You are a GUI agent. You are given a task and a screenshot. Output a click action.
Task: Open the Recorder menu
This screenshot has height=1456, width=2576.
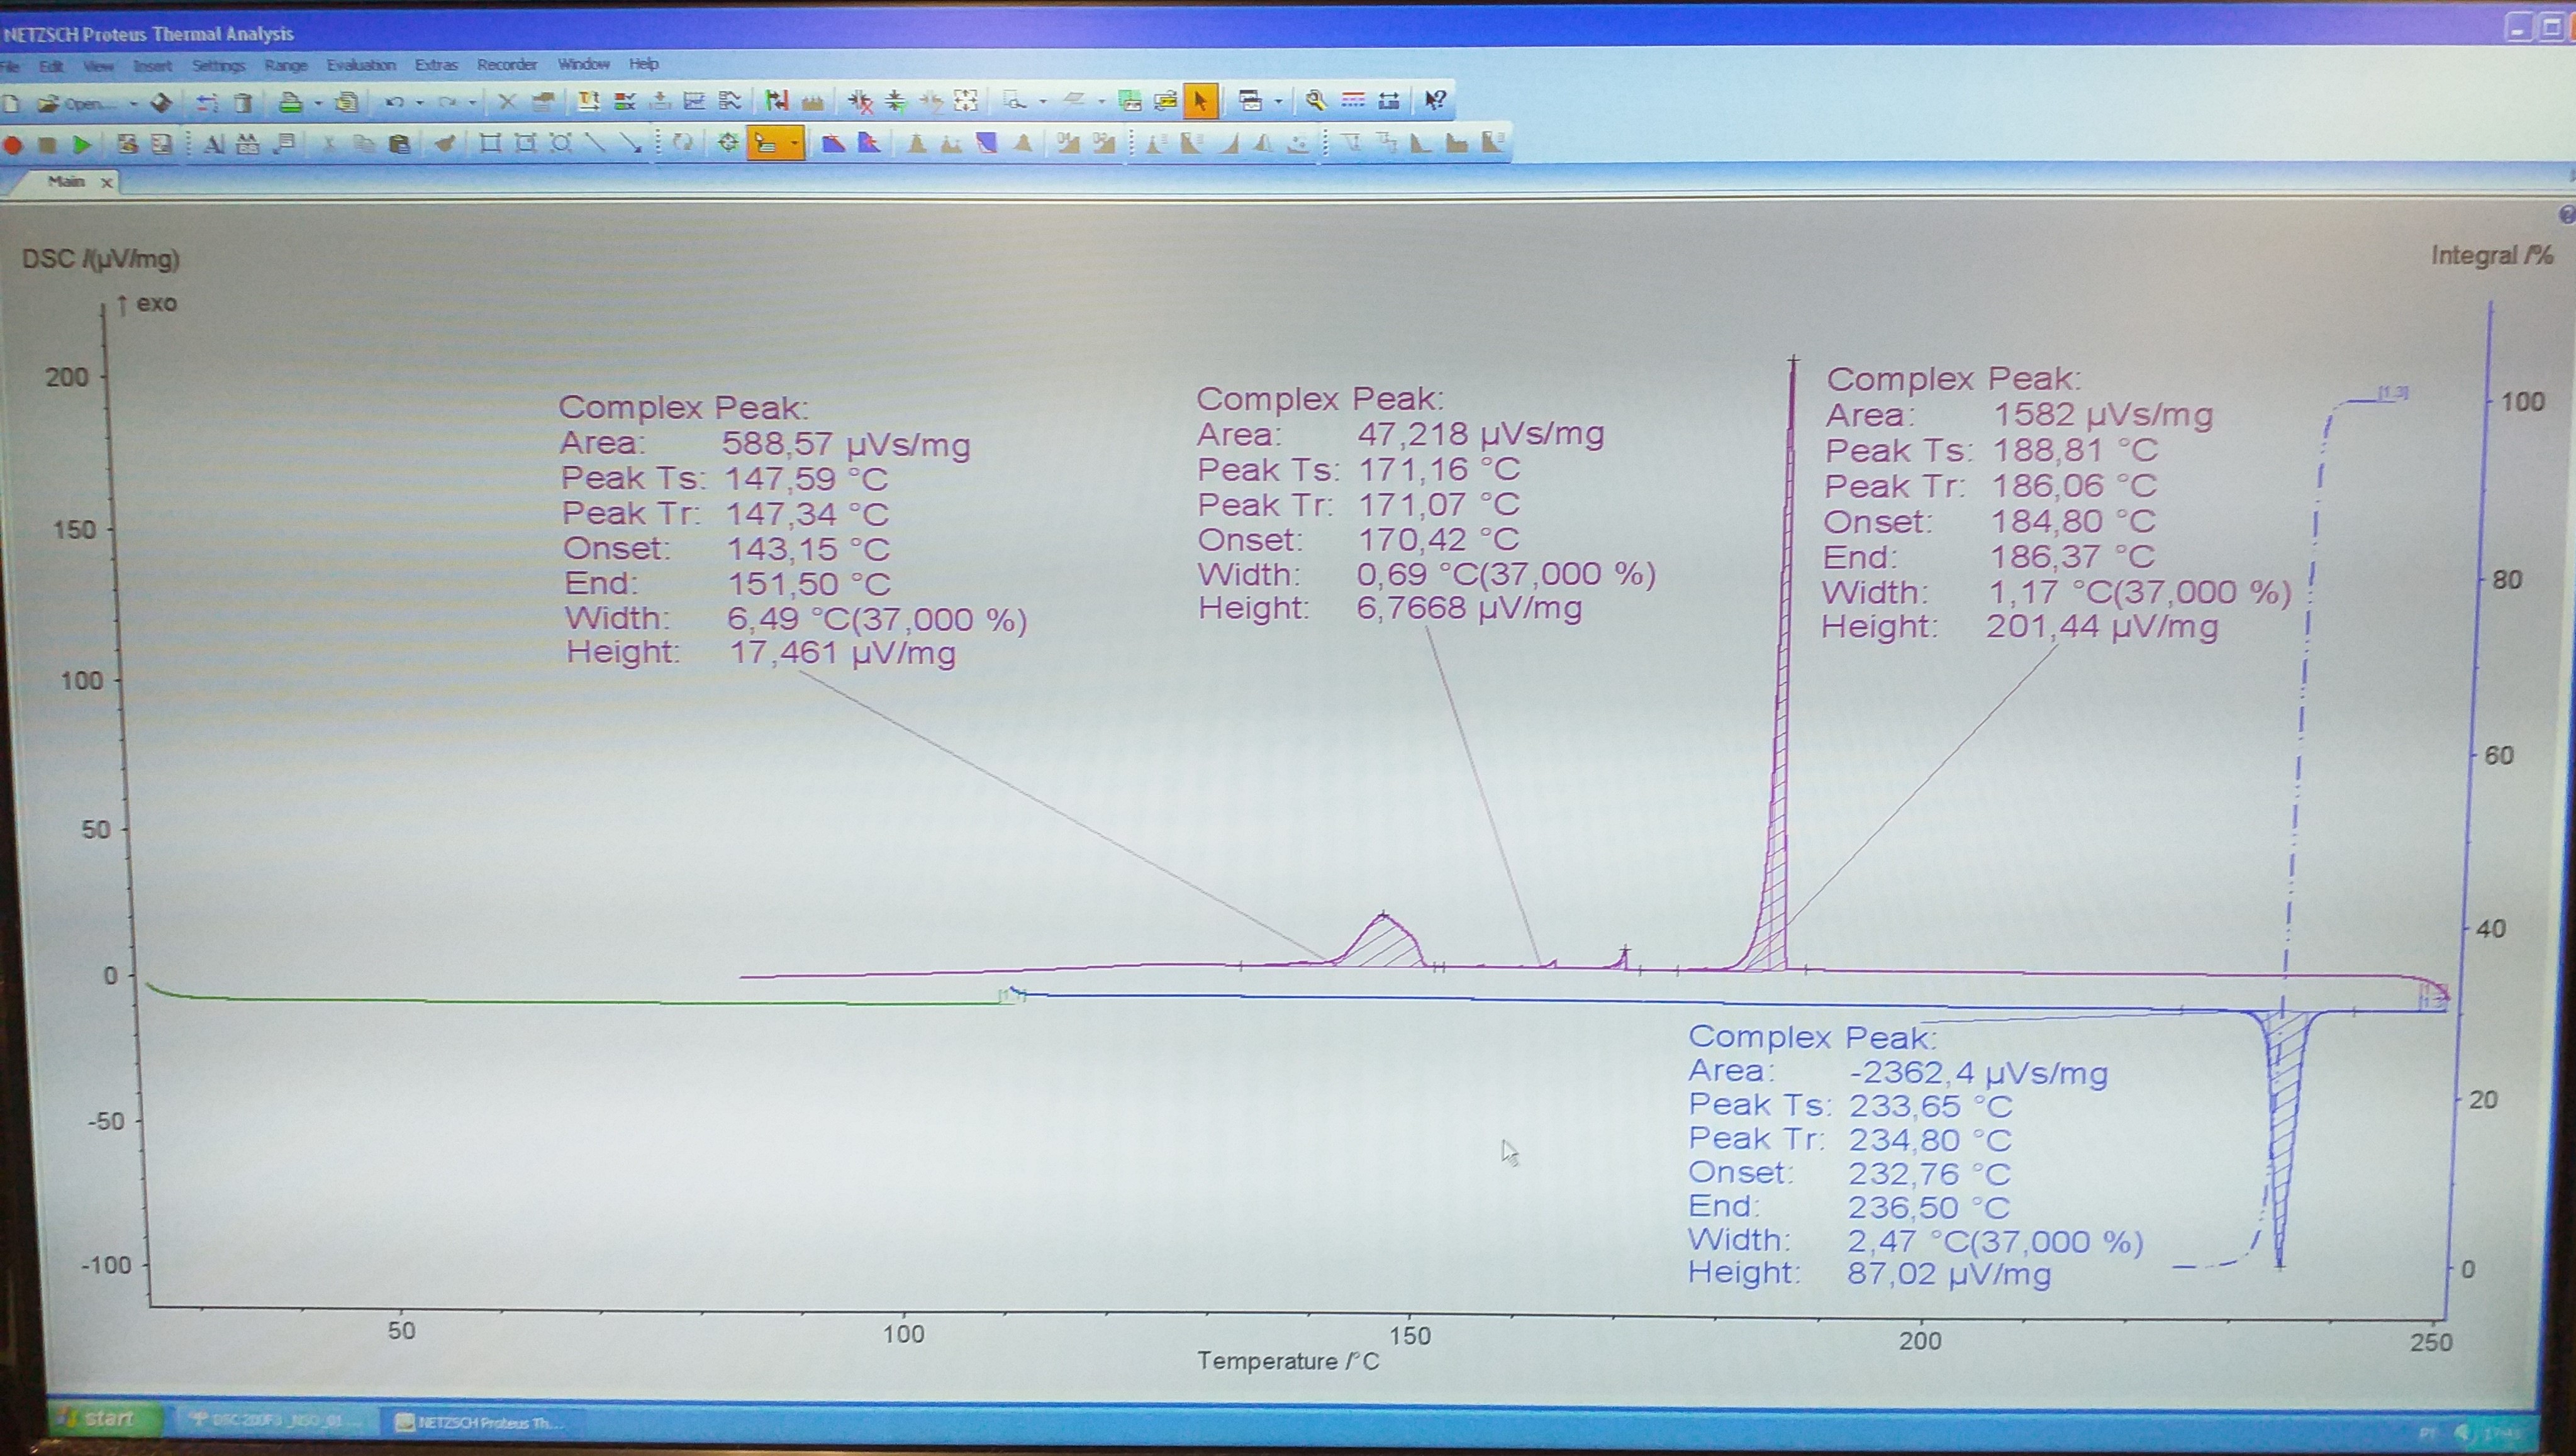[x=507, y=65]
